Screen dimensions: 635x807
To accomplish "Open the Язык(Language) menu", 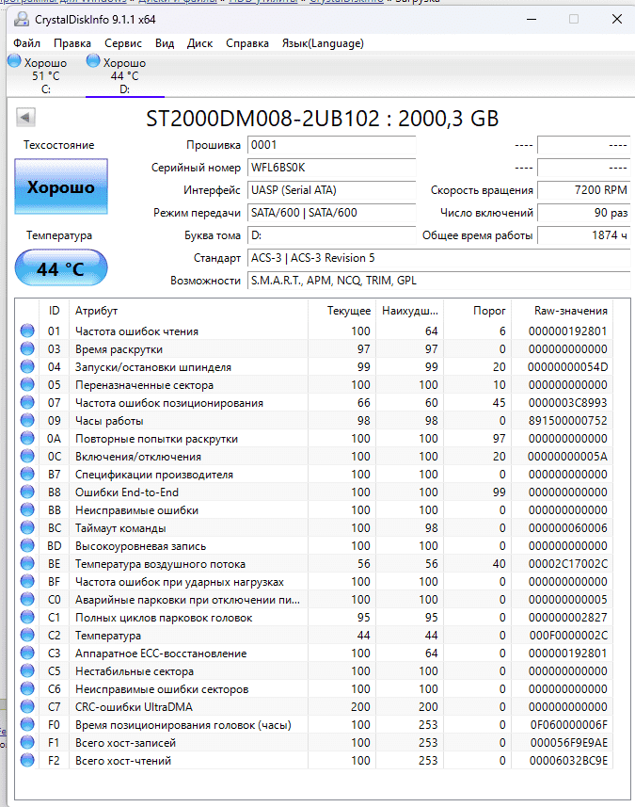I will point(323,43).
